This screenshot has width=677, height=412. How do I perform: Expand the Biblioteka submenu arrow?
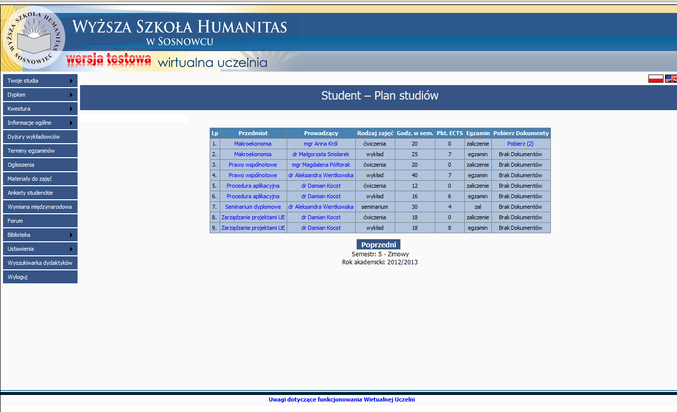point(72,235)
